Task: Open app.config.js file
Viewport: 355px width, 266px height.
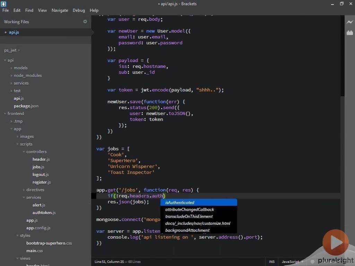Action: click(38, 228)
